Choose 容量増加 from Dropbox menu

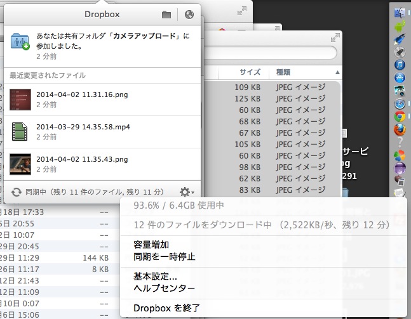coord(151,245)
